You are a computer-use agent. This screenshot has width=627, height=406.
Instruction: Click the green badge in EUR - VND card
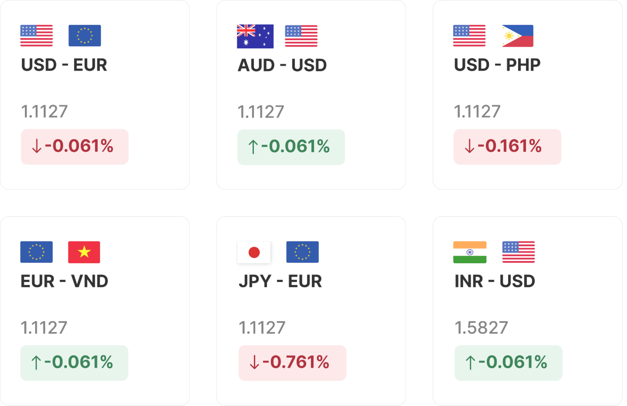[74, 363]
